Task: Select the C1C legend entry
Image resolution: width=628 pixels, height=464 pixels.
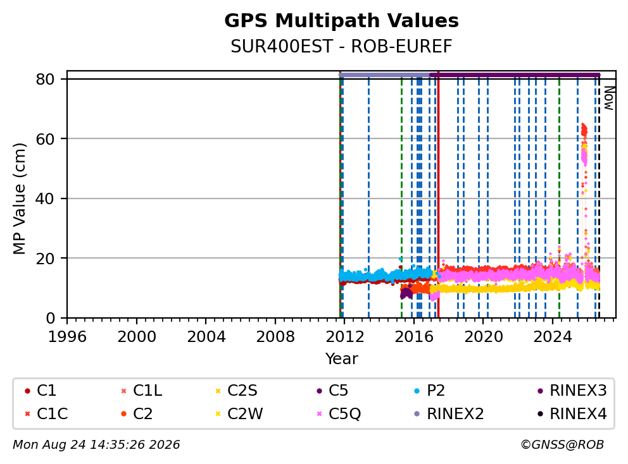Action: pyautogui.click(x=46, y=413)
